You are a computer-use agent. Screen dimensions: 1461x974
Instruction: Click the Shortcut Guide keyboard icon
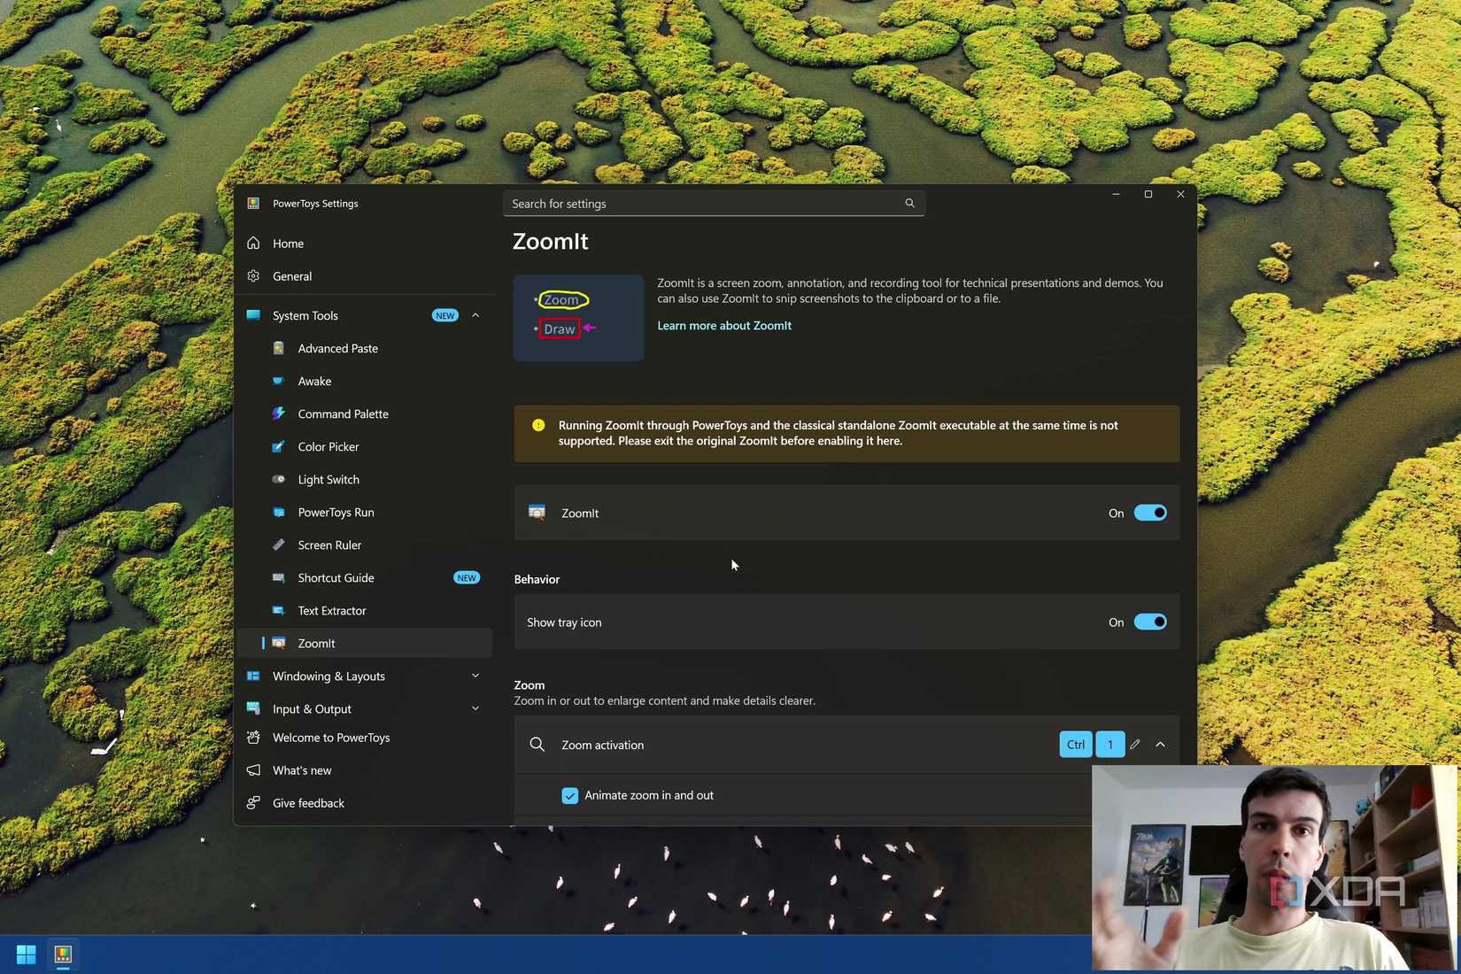[x=279, y=577]
